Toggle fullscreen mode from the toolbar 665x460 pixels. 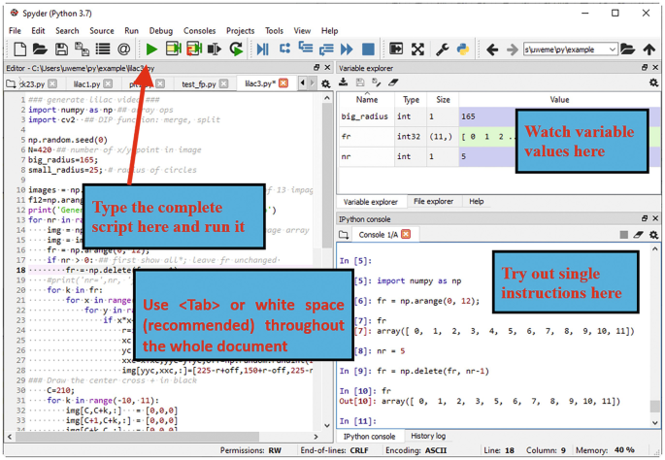coord(417,49)
